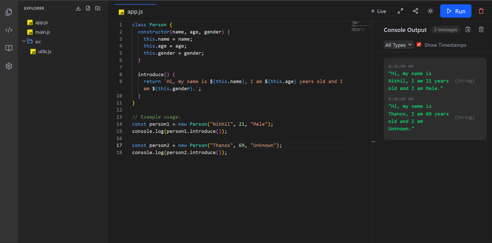492x243 pixels.
Task: Share the code via share icon
Action: 415,11
